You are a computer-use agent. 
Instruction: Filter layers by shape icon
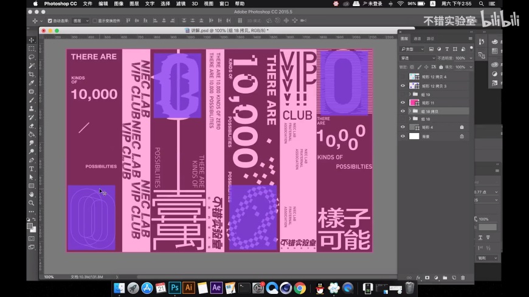(x=455, y=49)
